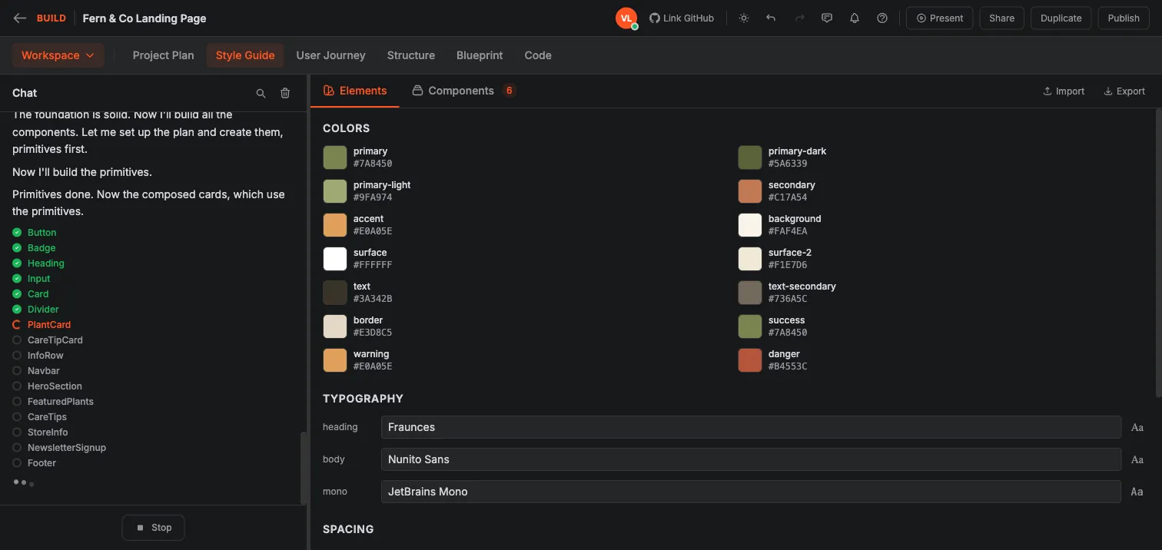Click the style guide panel scrollbar
Screen dimensions: 1162x550
1157,253
